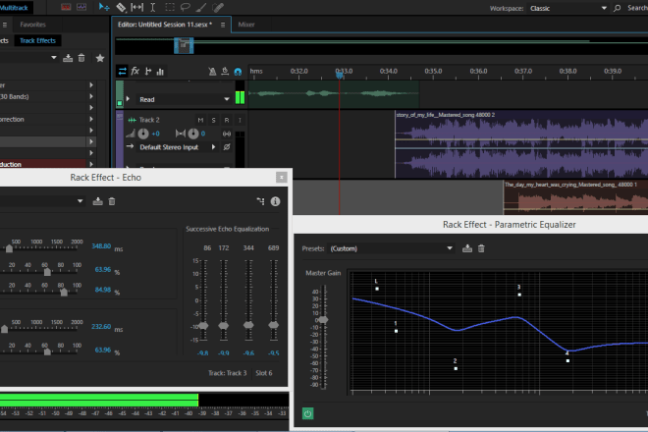Toggle Track 2 monitor input button
This screenshot has height=432, width=648.
pyautogui.click(x=240, y=120)
